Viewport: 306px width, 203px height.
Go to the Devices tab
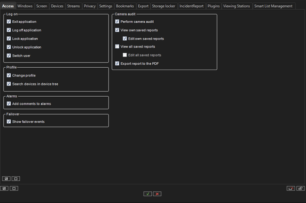[57, 6]
